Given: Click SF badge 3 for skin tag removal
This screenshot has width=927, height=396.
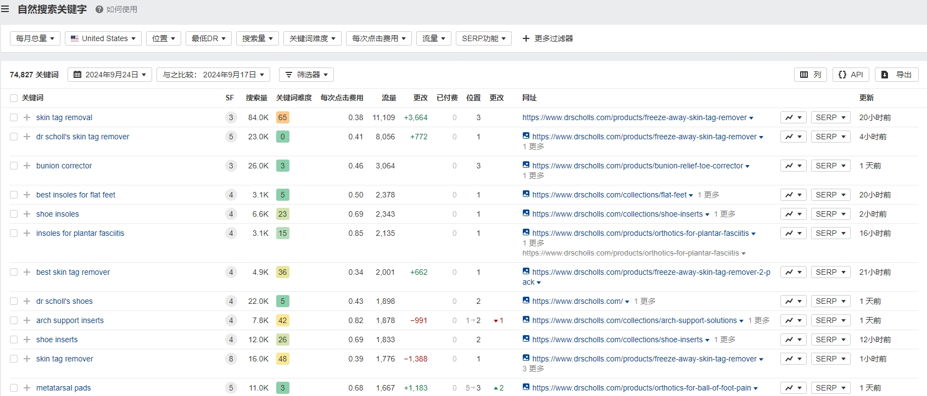Looking at the screenshot, I should tap(231, 117).
